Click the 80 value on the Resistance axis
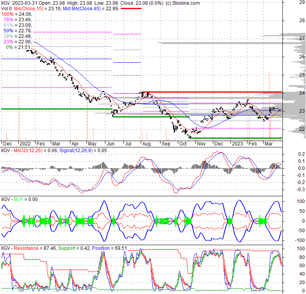The width and height of the screenshot is (306, 294). point(302,257)
